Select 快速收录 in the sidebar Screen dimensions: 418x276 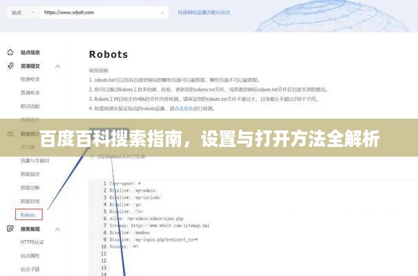coord(30,79)
